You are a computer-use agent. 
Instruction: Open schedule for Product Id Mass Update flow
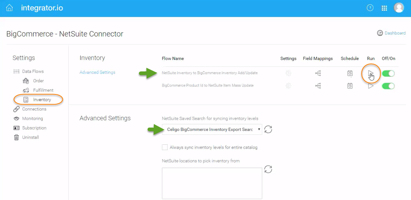[350, 86]
